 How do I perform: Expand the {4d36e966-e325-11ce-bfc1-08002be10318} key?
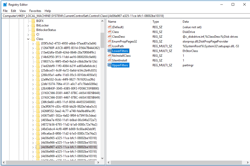(x=33, y=143)
